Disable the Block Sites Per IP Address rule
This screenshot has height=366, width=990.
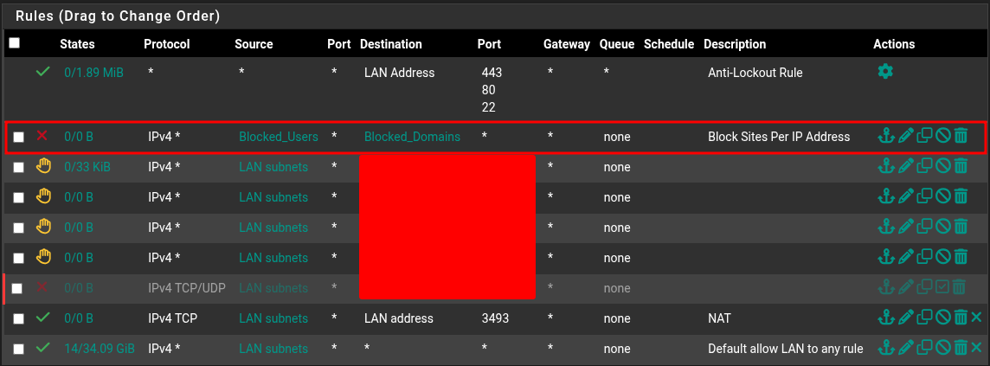pyautogui.click(x=942, y=136)
